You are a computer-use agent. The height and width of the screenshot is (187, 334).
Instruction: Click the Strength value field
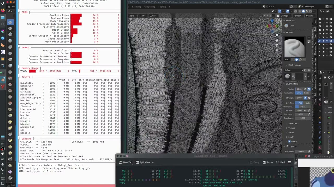pyautogui.click(x=299, y=98)
